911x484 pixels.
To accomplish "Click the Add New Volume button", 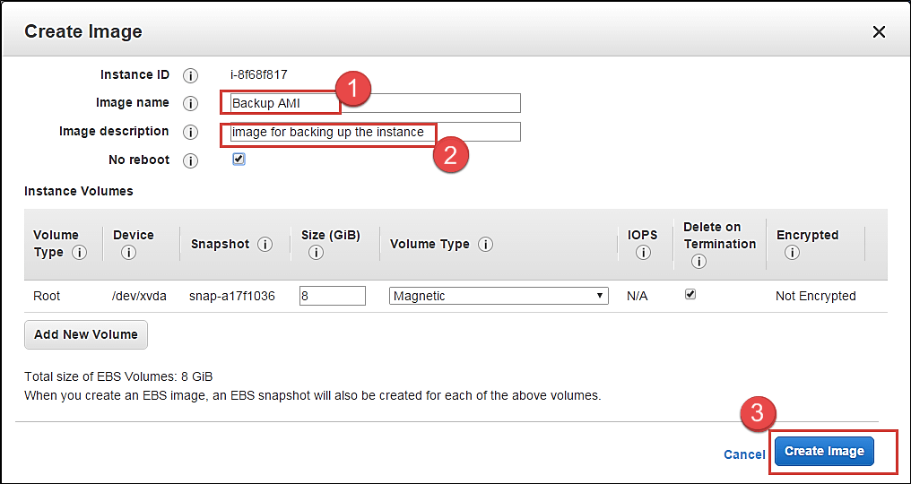I will click(86, 334).
